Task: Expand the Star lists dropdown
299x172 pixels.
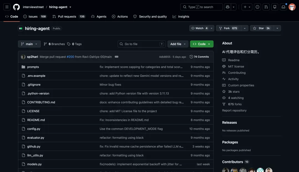Action: point(277,28)
